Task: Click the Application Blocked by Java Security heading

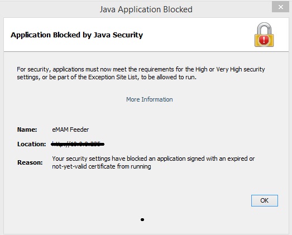Action: tap(76, 35)
